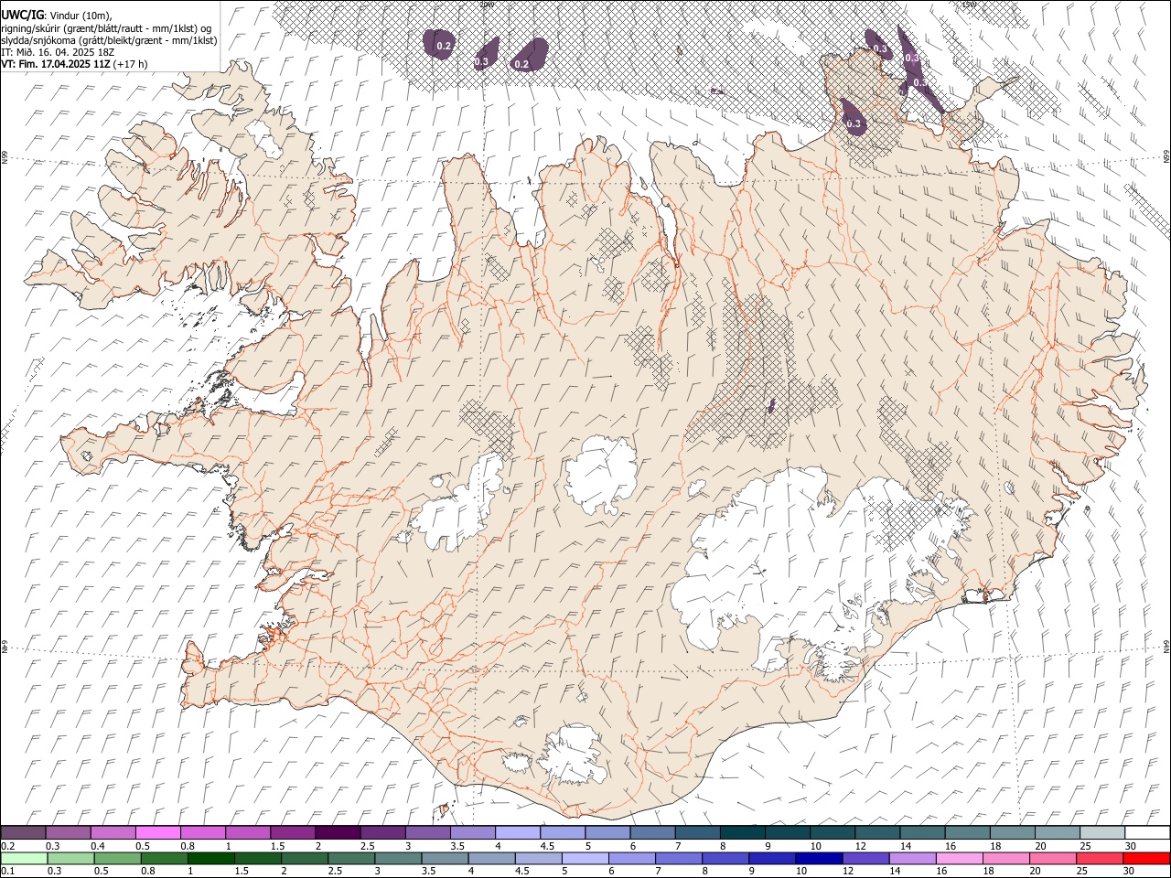Viewport: 1171px width, 878px height.
Task: Select the 'IT: Mið. 16. 04. 2025 18Z' line
Action: 58,52
